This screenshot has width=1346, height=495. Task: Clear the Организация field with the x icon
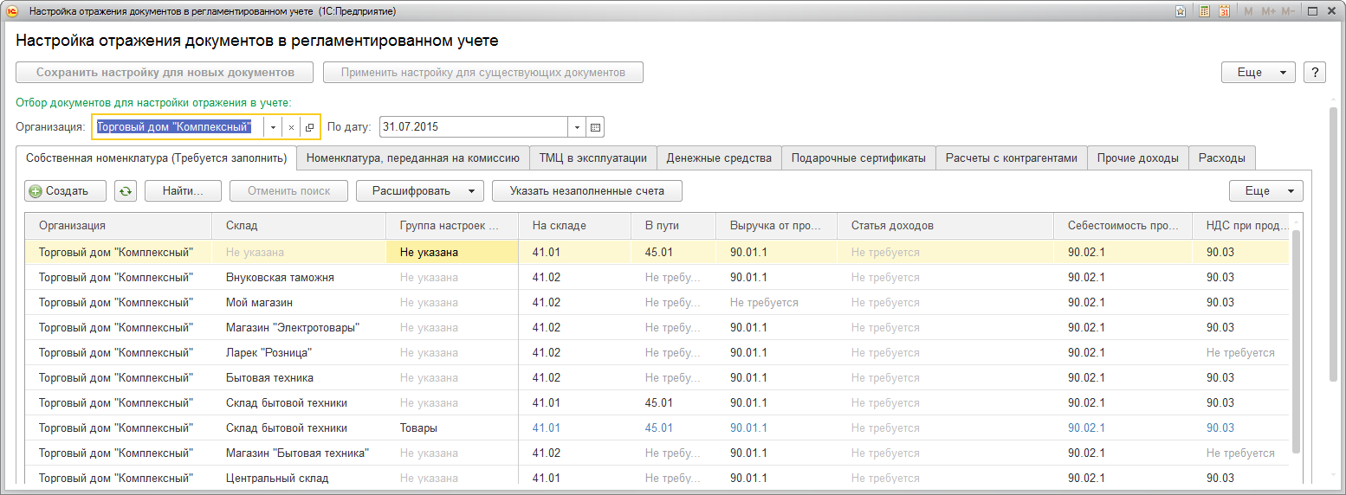click(x=291, y=127)
